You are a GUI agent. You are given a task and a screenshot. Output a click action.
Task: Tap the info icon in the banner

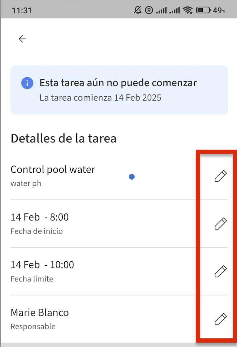[27, 83]
